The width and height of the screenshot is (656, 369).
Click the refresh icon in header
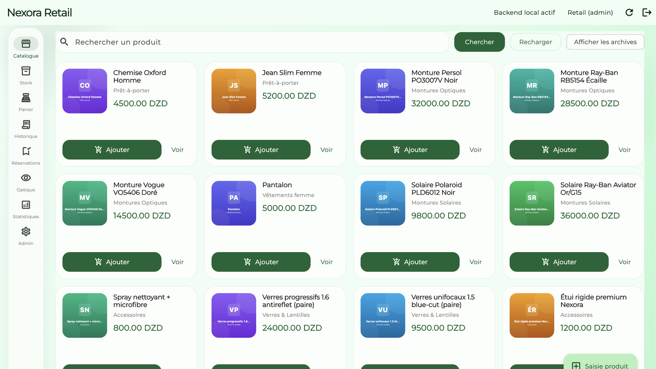coord(629,12)
